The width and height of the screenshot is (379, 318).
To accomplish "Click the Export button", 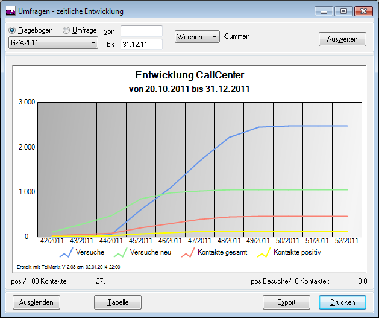I will coord(286,302).
